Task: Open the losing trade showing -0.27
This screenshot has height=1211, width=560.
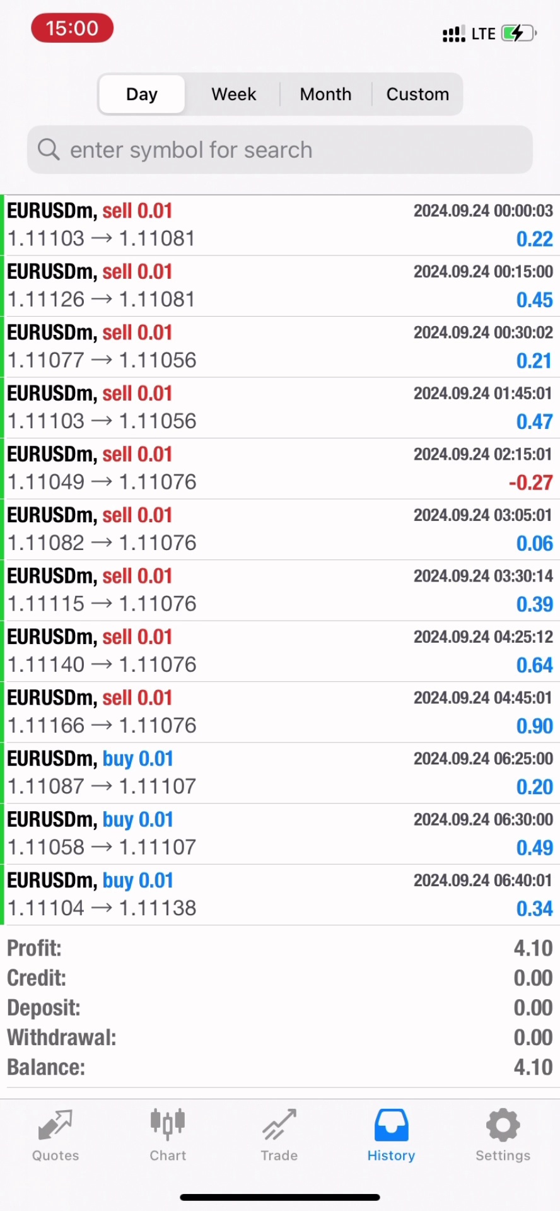Action: 280,469
